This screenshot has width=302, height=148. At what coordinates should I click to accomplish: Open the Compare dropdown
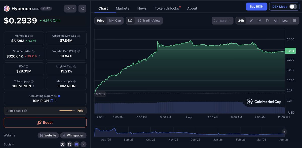(x=222, y=21)
